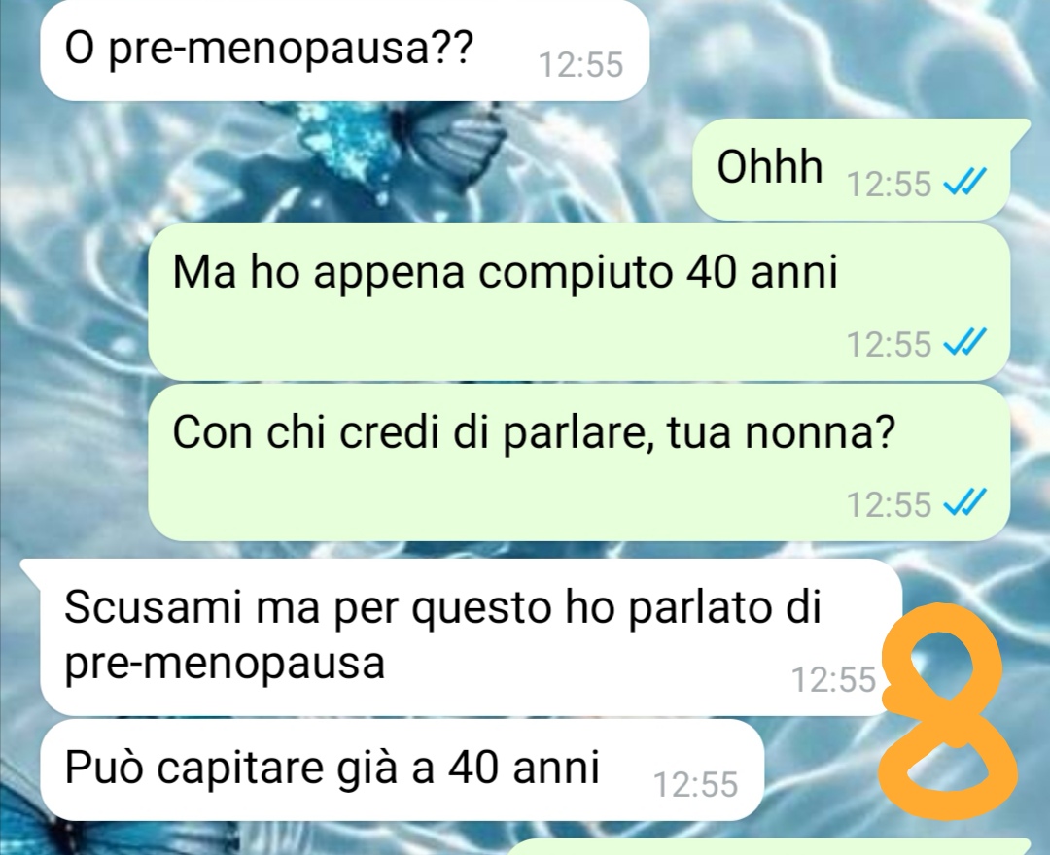This screenshot has width=1050, height=855.
Task: Tap 'Può capitare già a 40 anni' message
Action: (x=402, y=770)
